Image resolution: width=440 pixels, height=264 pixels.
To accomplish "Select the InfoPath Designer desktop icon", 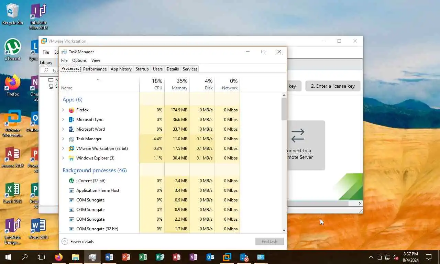I will tap(13, 231).
